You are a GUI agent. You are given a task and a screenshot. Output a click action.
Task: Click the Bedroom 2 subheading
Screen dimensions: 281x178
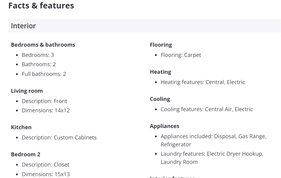pyautogui.click(x=25, y=155)
